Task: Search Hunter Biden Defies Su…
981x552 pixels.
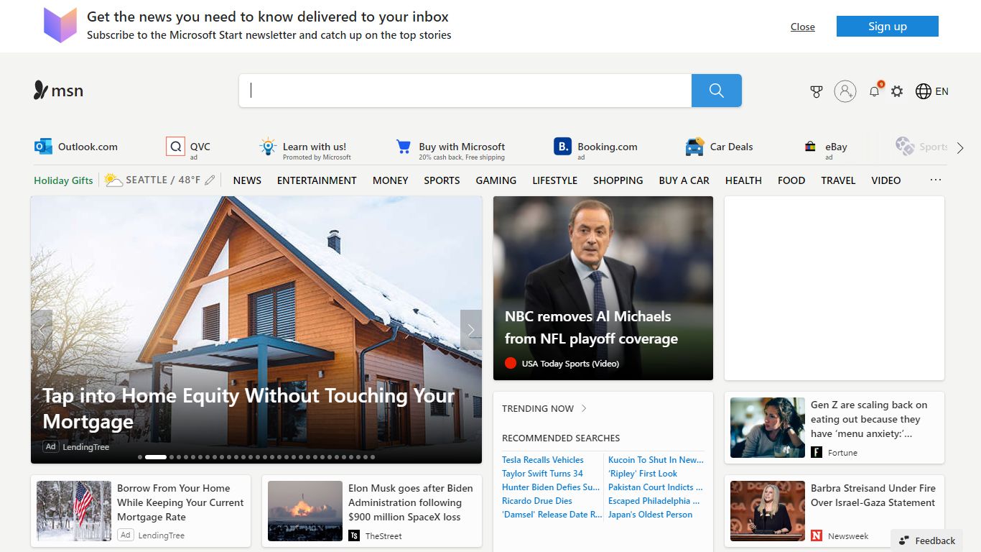Action: click(x=551, y=487)
